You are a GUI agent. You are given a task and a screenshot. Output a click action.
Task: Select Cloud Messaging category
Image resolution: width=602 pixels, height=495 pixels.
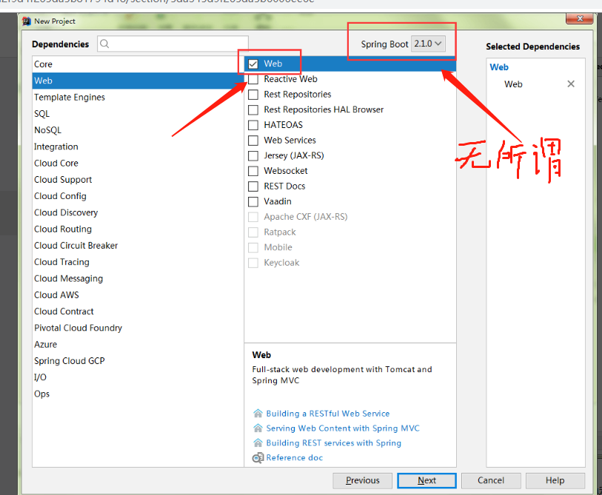tap(138, 279)
